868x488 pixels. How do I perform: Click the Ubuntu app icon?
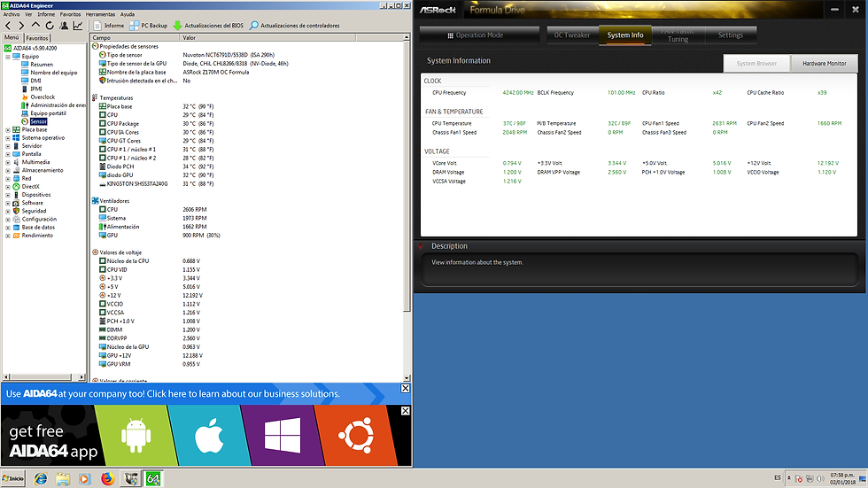point(356,436)
